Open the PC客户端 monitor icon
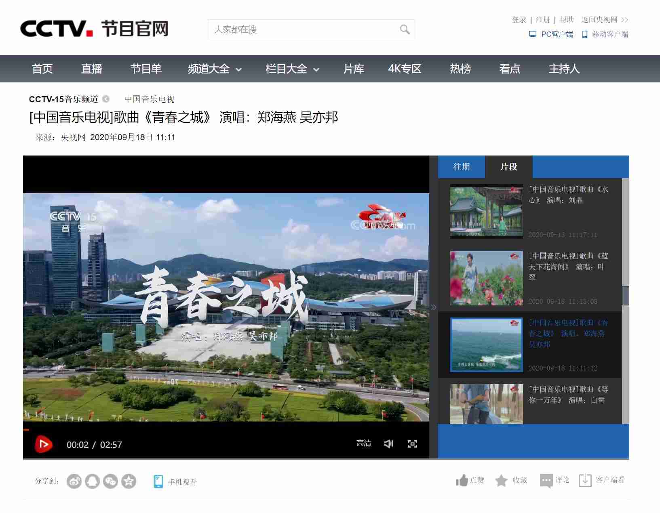This screenshot has height=513, width=660. click(533, 34)
